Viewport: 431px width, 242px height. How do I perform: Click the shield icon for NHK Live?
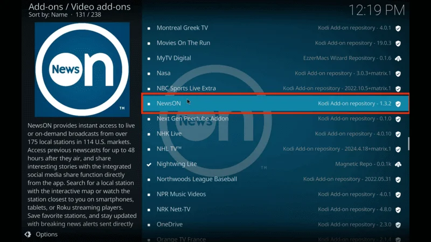(398, 134)
